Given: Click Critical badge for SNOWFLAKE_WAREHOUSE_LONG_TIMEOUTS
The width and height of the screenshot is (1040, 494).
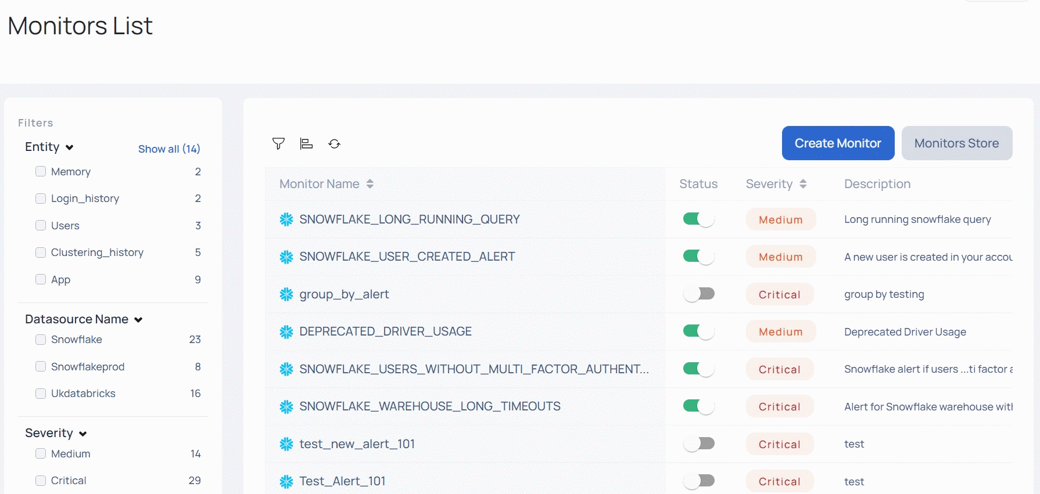Looking at the screenshot, I should [780, 406].
